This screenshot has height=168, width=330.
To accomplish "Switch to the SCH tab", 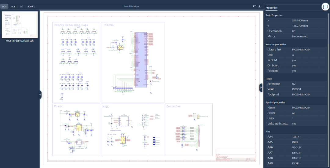I will (x=4, y=6).
